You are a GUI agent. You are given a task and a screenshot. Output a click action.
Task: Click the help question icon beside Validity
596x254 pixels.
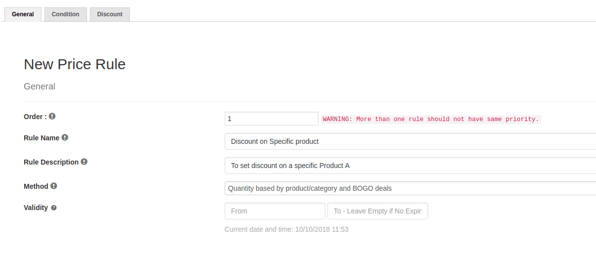click(x=54, y=208)
